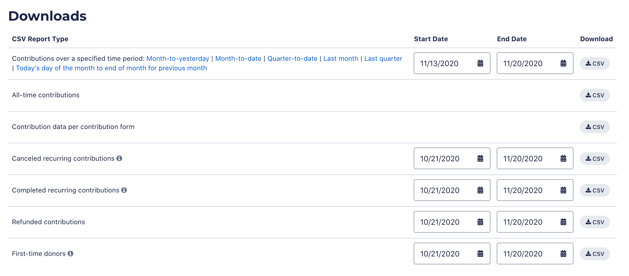The image size is (629, 276).
Task: Select the Quarter-to-date link
Action: (x=292, y=58)
